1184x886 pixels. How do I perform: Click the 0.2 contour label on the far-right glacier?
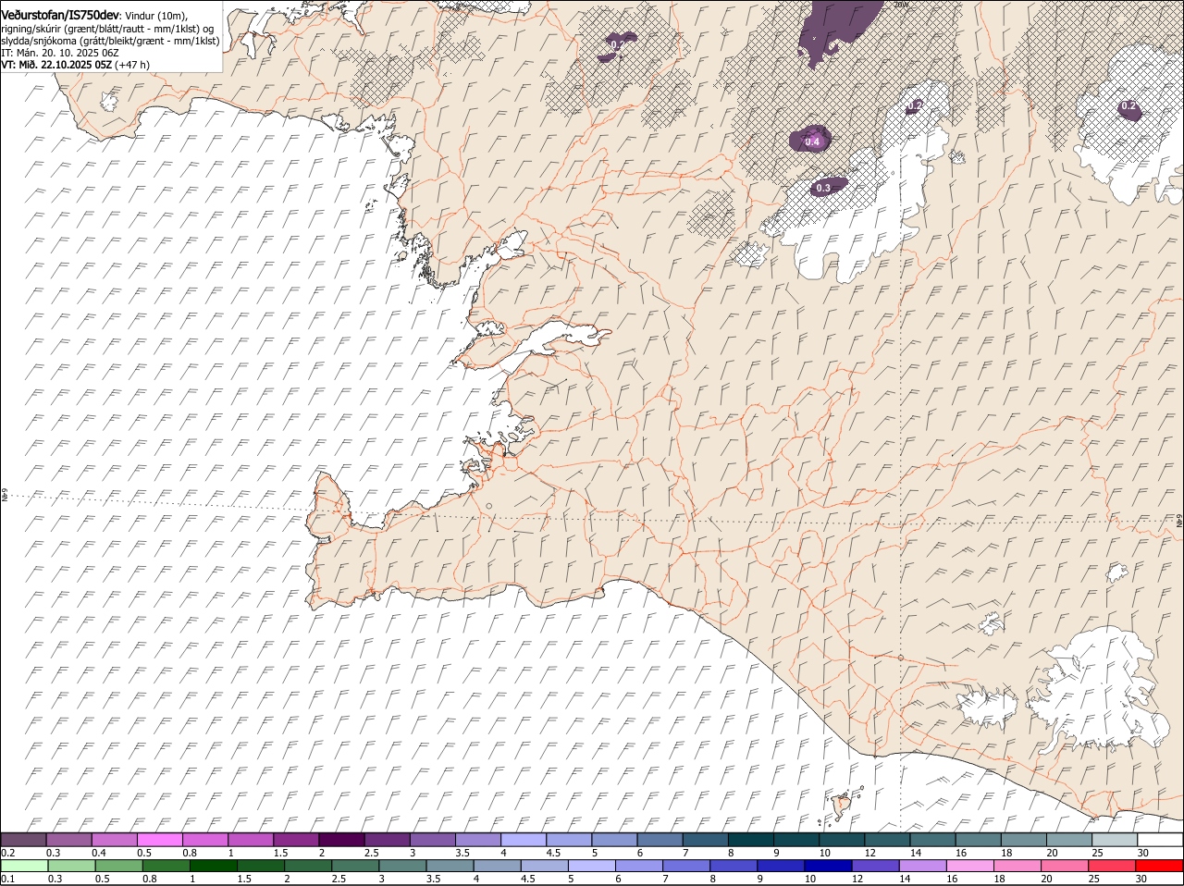pos(1128,106)
